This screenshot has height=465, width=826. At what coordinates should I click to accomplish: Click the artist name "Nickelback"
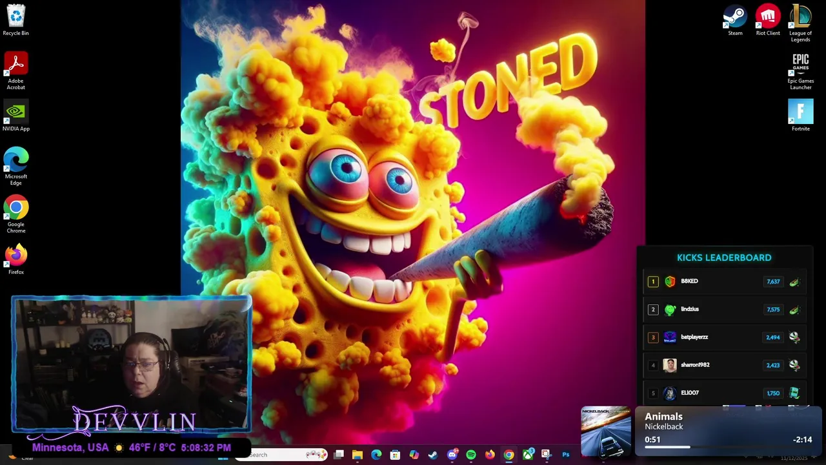pos(663,426)
